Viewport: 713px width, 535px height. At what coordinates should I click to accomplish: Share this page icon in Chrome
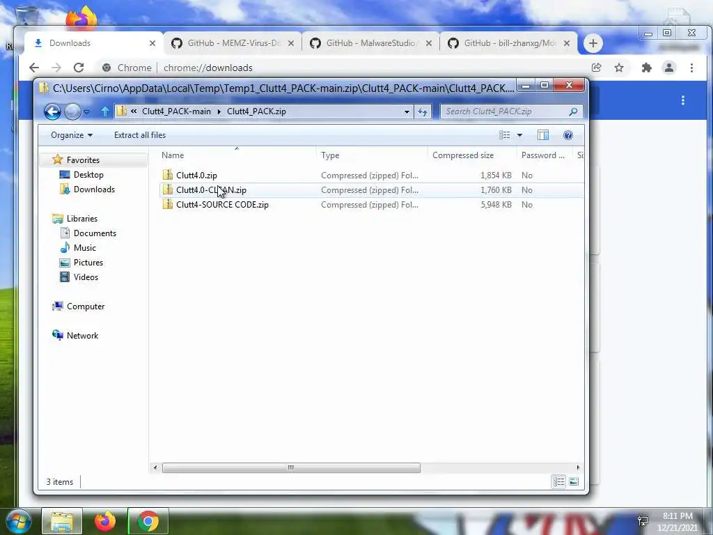tap(596, 68)
